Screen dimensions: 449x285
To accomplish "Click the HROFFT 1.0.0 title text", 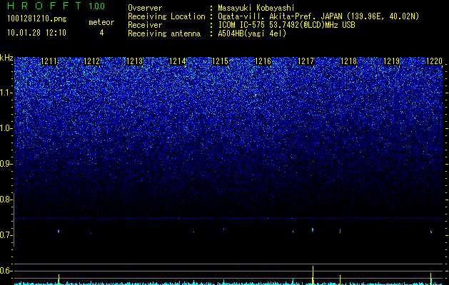I will [x=56, y=6].
